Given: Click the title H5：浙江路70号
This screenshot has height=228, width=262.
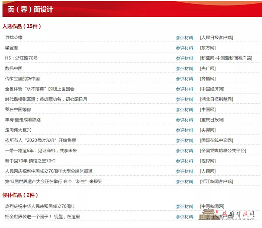Looking at the screenshot, I should (21, 58).
